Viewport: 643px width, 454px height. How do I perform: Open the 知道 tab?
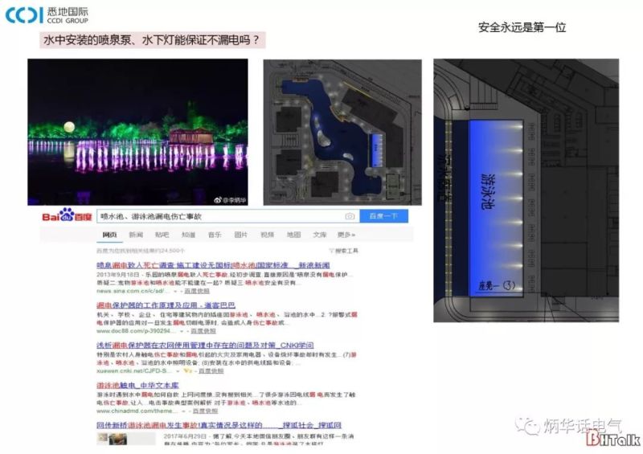point(188,235)
